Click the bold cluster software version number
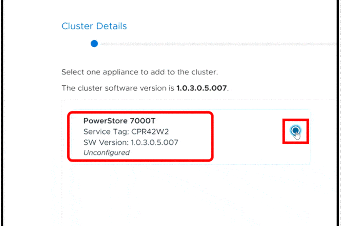The image size is (343, 226). coord(201,88)
